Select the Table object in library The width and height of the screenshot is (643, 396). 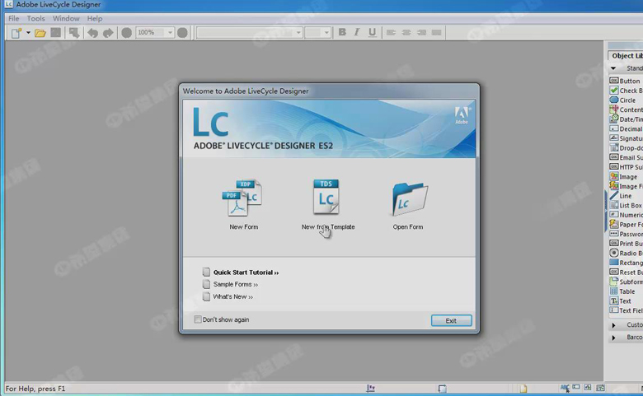click(x=627, y=291)
